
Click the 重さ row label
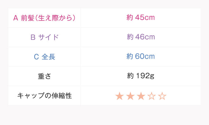(44, 76)
